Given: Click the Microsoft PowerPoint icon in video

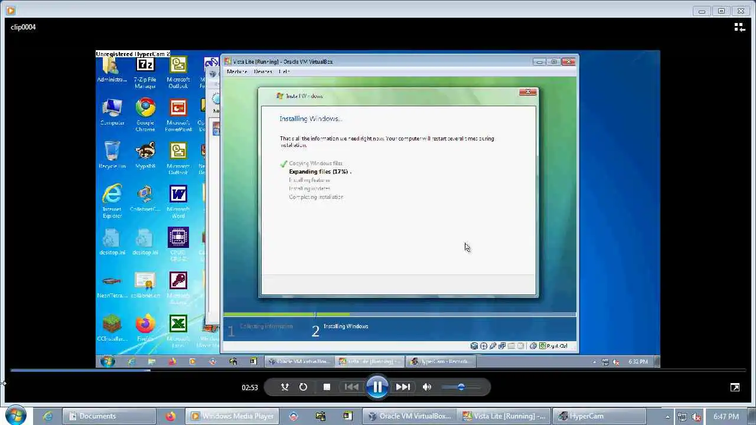Looking at the screenshot, I should coord(178,115).
